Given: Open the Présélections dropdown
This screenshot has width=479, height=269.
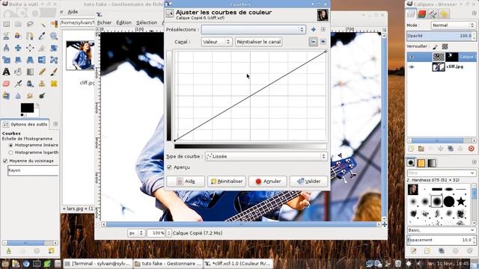Looking at the screenshot, I should click(x=254, y=30).
